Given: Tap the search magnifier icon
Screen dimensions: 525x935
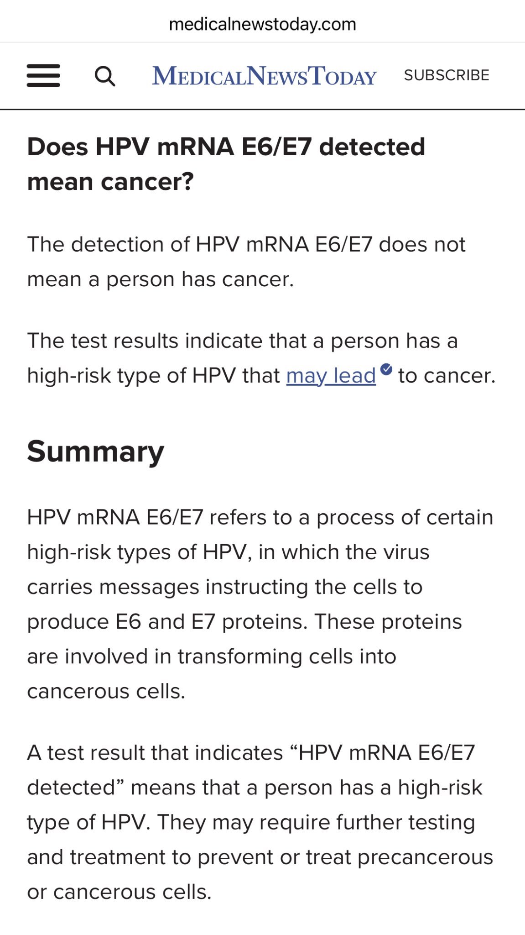Looking at the screenshot, I should click(x=105, y=76).
